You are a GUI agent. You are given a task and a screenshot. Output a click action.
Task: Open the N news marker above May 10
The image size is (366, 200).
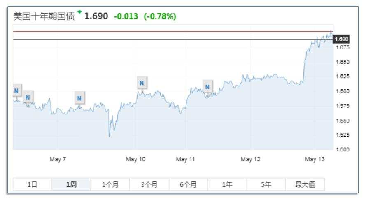coord(142,83)
